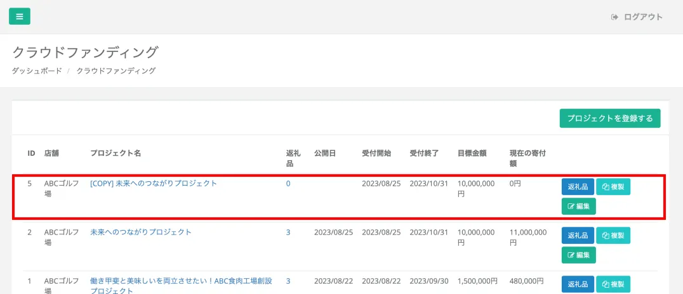Screen dimensions: 683x294
Task: Click the logout (ログアウト) link
Action: pyautogui.click(x=637, y=17)
